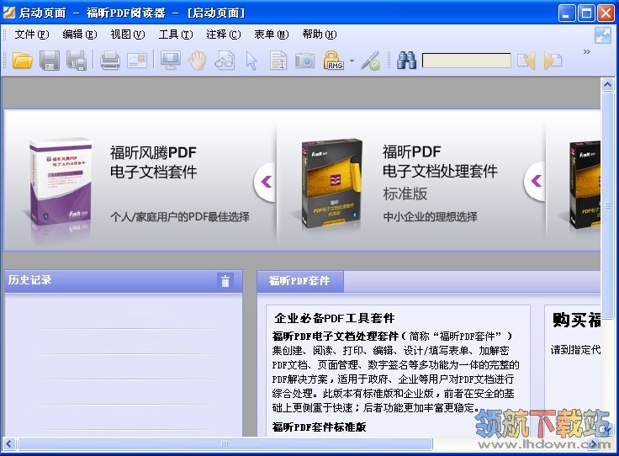Click the horizontal scrollbar left arrow
This screenshot has height=456, width=619.
coord(9,444)
